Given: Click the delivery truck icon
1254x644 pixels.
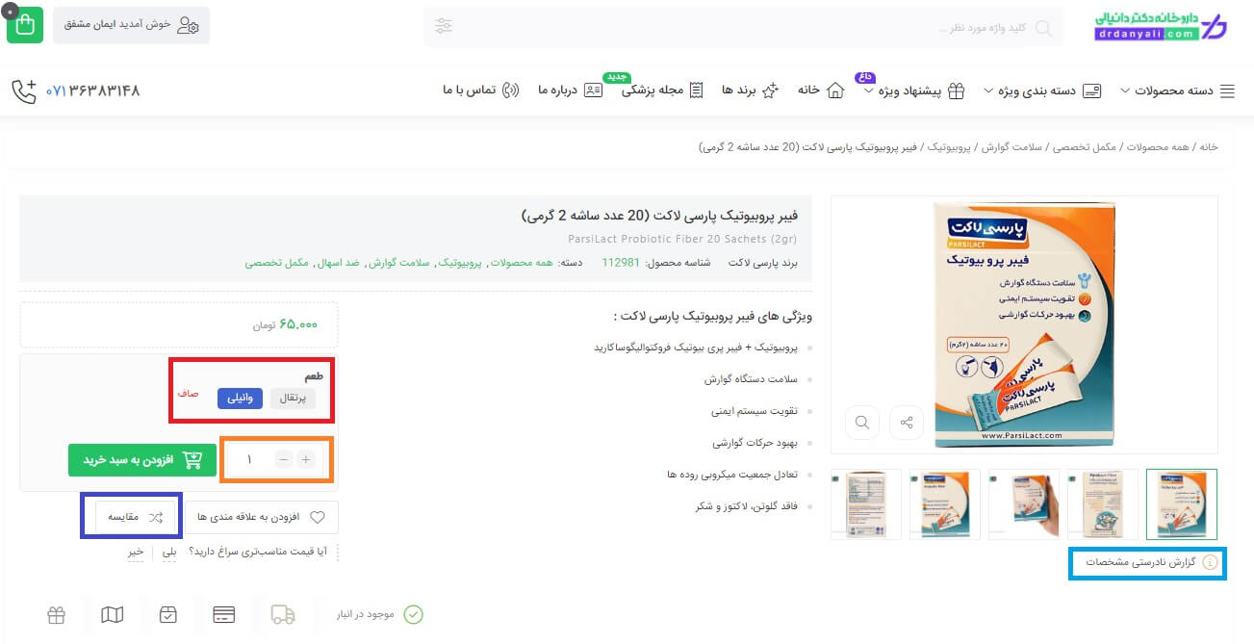Looking at the screenshot, I should click(283, 614).
